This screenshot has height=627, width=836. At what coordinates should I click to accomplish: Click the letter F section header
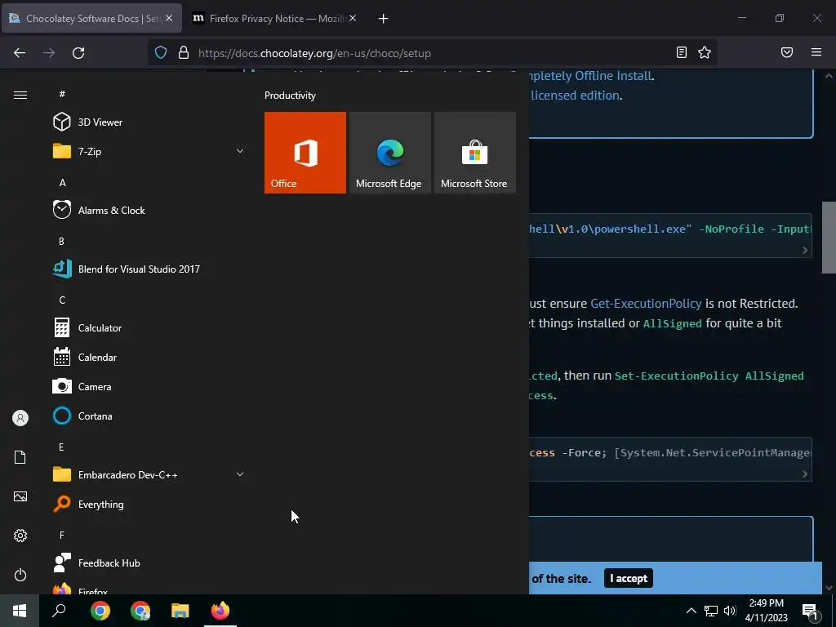click(62, 535)
